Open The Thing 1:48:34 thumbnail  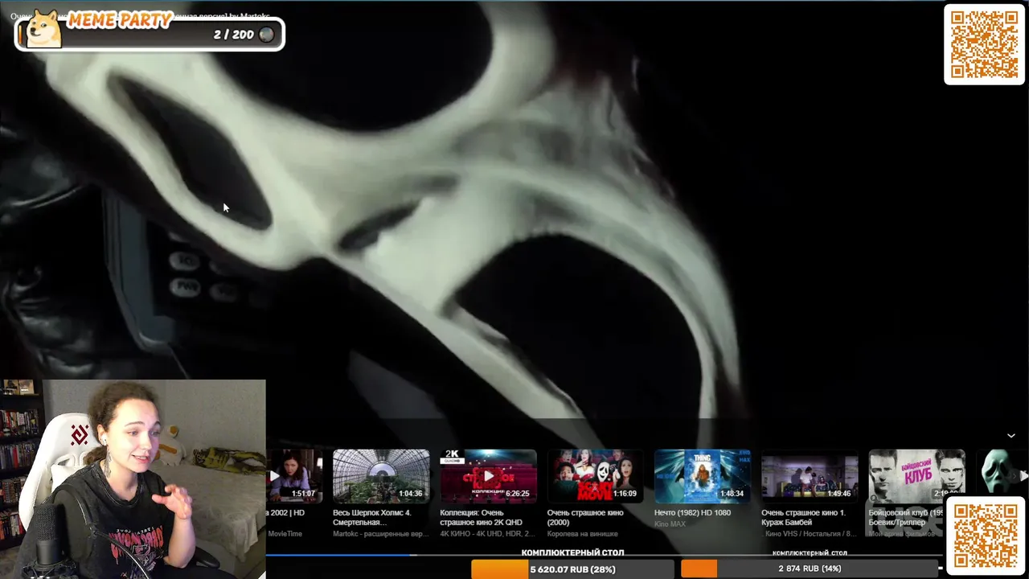click(x=702, y=476)
